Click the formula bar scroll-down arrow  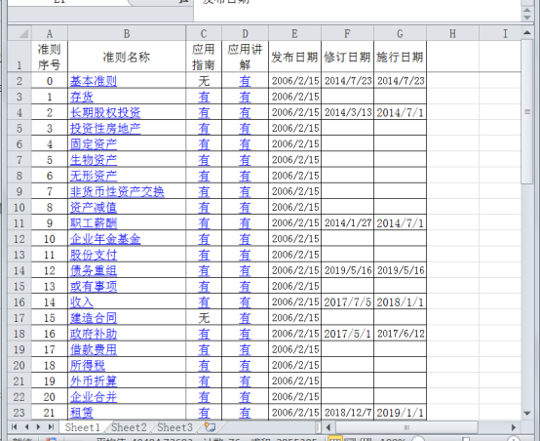pos(527,17)
